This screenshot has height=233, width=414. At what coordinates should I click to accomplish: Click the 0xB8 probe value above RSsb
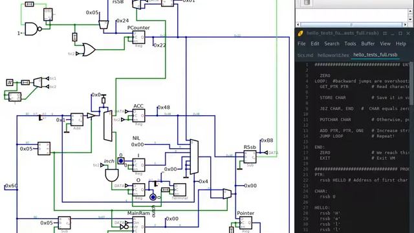pos(267,140)
